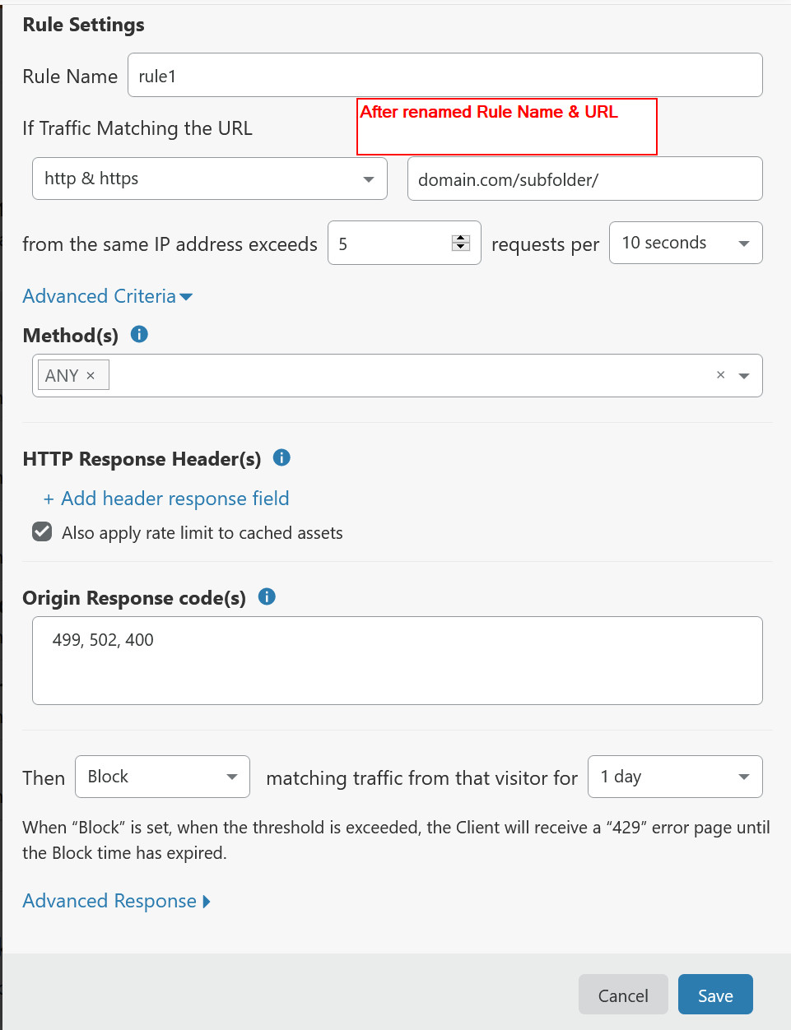Open the Block action dropdown

coord(162,777)
